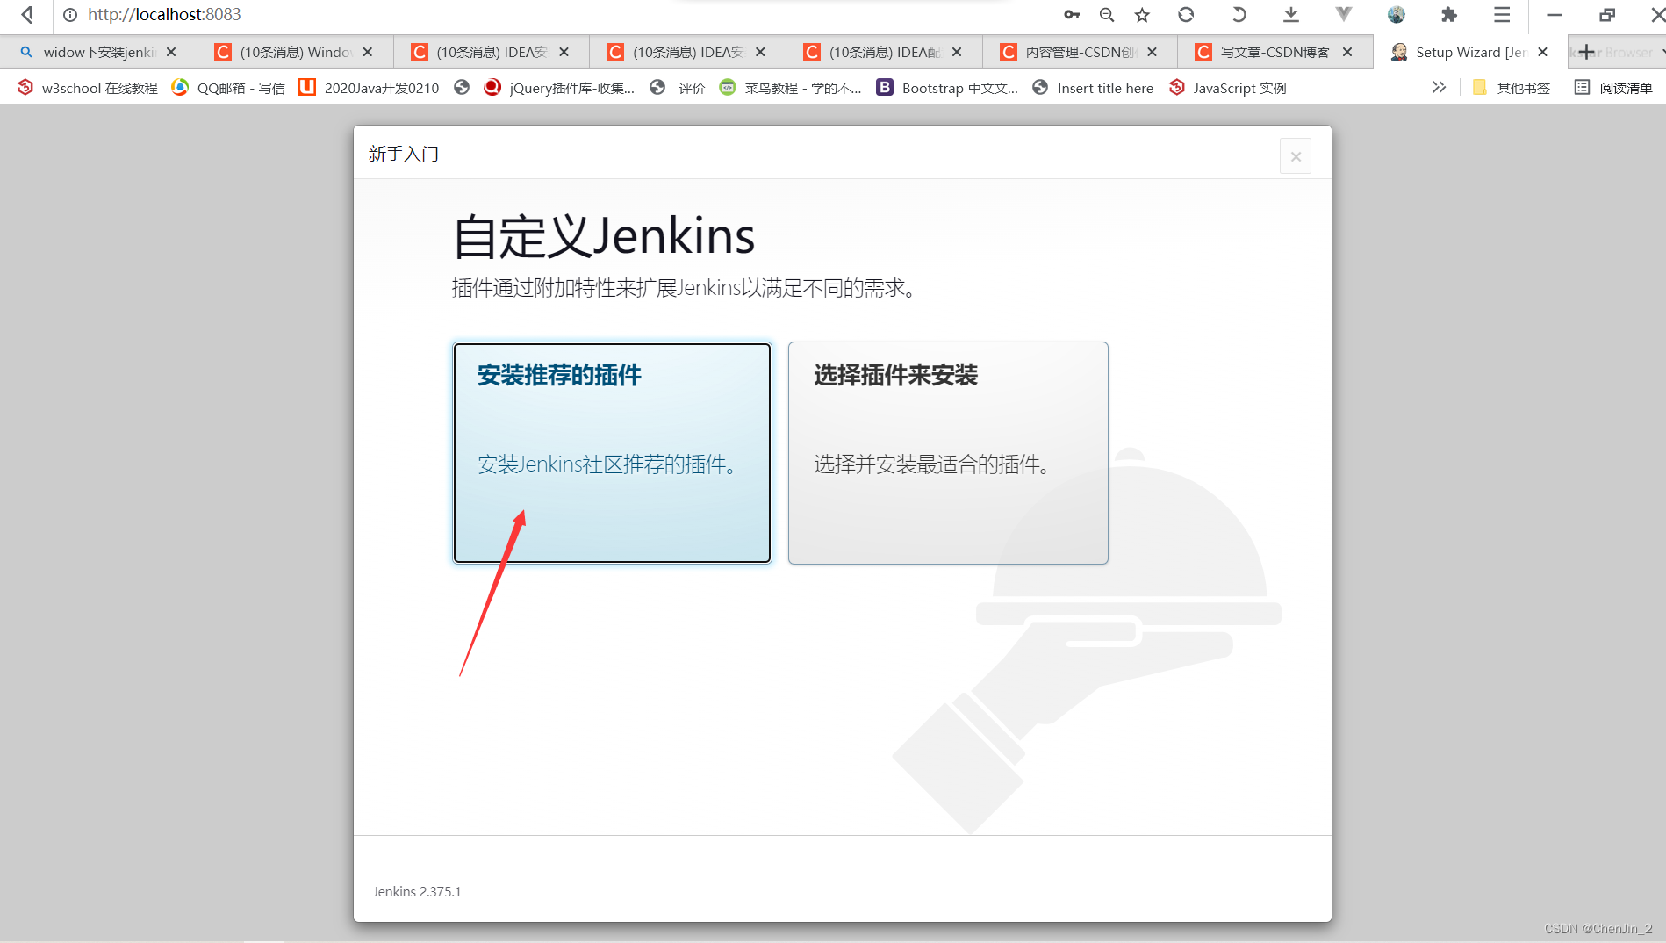This screenshot has height=943, width=1666.
Task: Open the browser hamburger menu
Action: pyautogui.click(x=1502, y=15)
